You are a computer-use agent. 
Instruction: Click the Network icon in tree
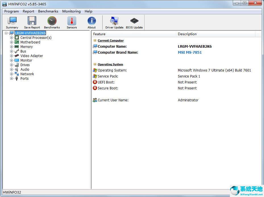tap(17, 74)
